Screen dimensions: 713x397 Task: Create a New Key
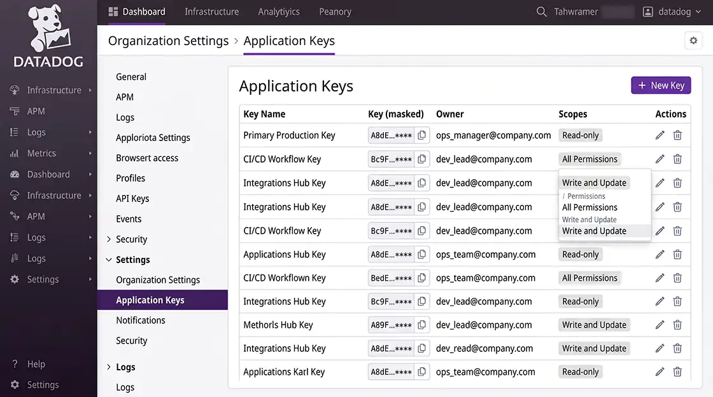[661, 85]
